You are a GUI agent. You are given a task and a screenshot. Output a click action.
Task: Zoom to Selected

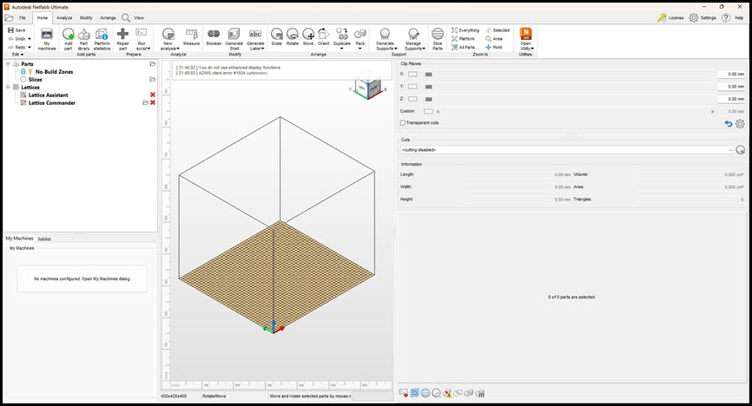498,30
